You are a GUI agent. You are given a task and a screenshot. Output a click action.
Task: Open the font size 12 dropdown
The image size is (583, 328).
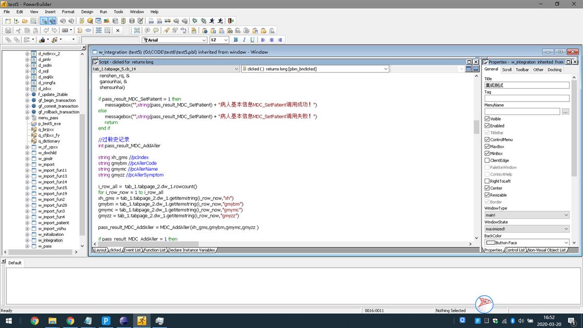pos(225,40)
